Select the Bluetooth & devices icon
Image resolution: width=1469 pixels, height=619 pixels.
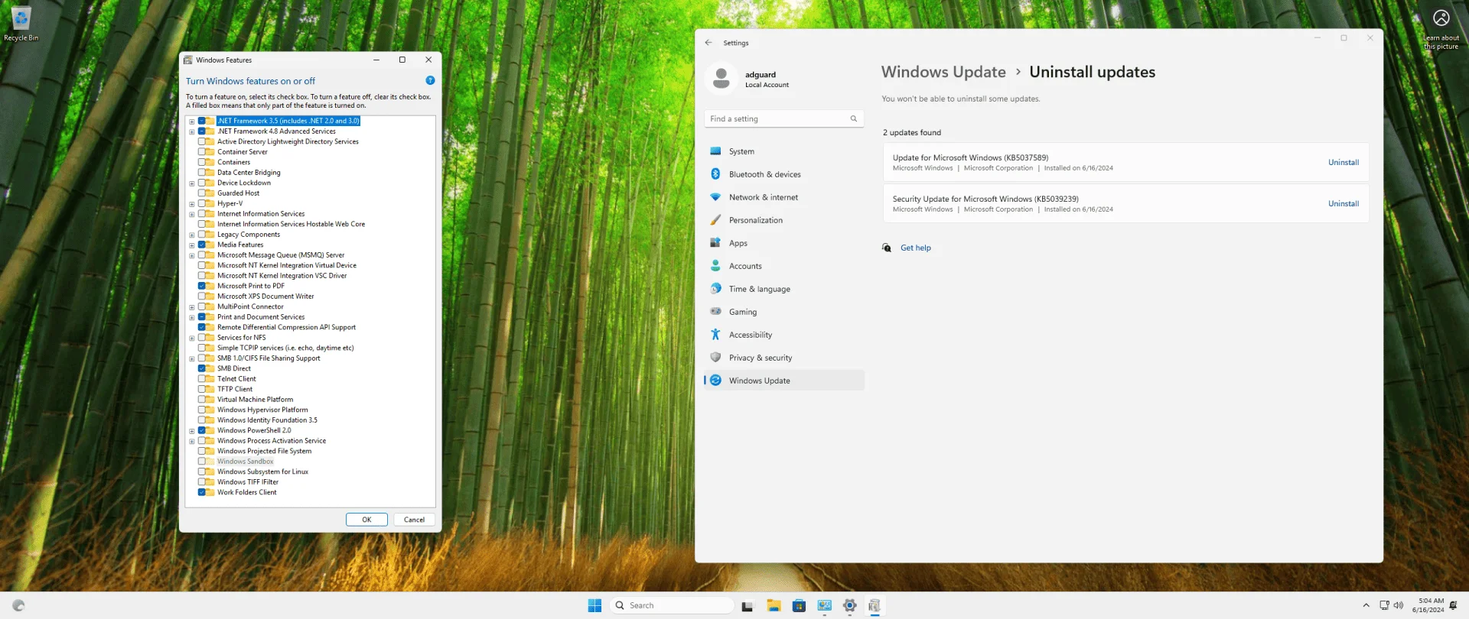click(x=715, y=174)
